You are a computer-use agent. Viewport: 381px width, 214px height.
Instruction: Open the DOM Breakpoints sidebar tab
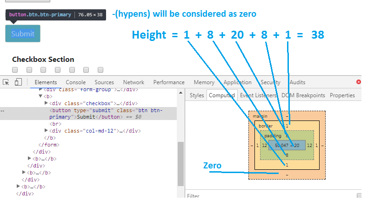point(303,95)
